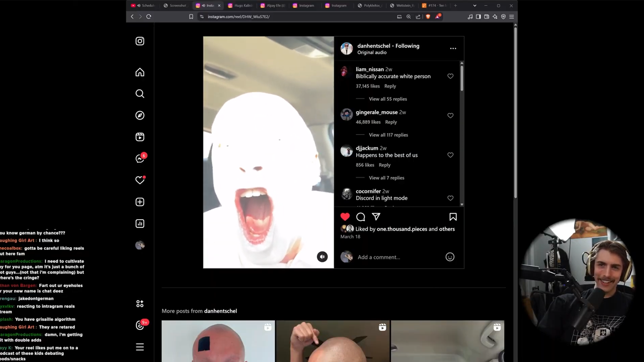Open the post options three-dot menu

pyautogui.click(x=452, y=48)
